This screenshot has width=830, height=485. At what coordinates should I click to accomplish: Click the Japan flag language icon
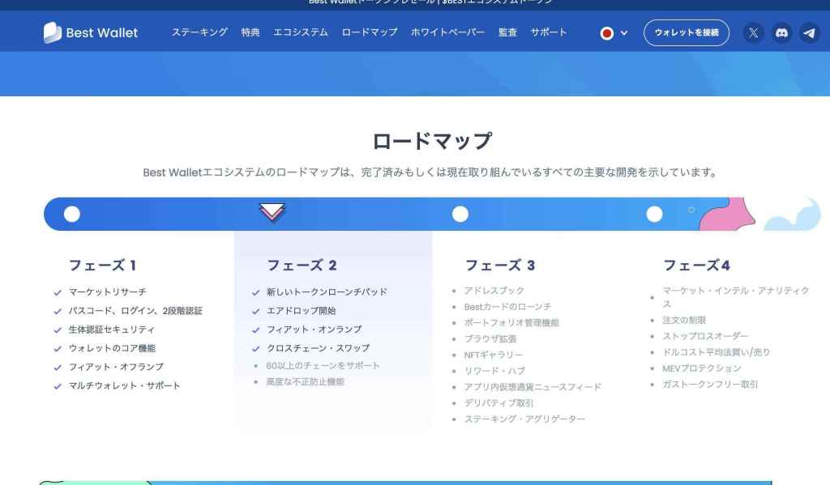point(607,33)
